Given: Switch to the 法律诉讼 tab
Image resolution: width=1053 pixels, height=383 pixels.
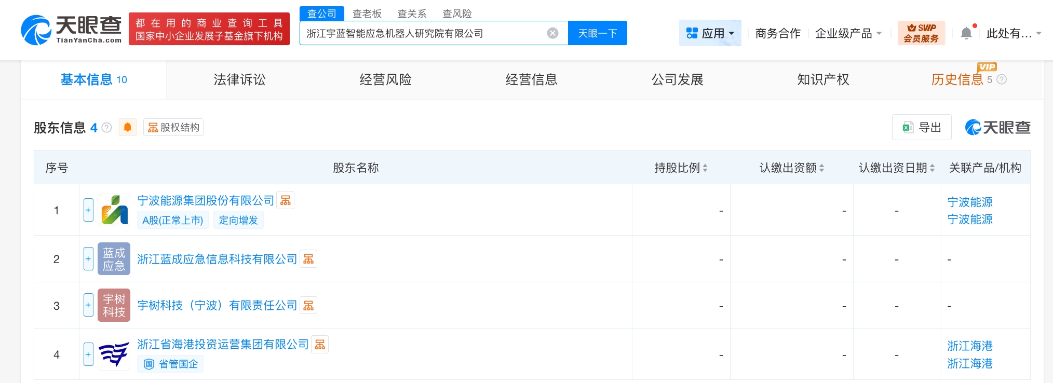Looking at the screenshot, I should click(x=239, y=79).
